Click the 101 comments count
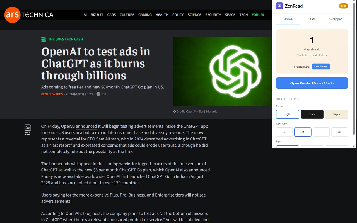The width and height of the screenshot is (357, 223). pyautogui.click(x=103, y=94)
